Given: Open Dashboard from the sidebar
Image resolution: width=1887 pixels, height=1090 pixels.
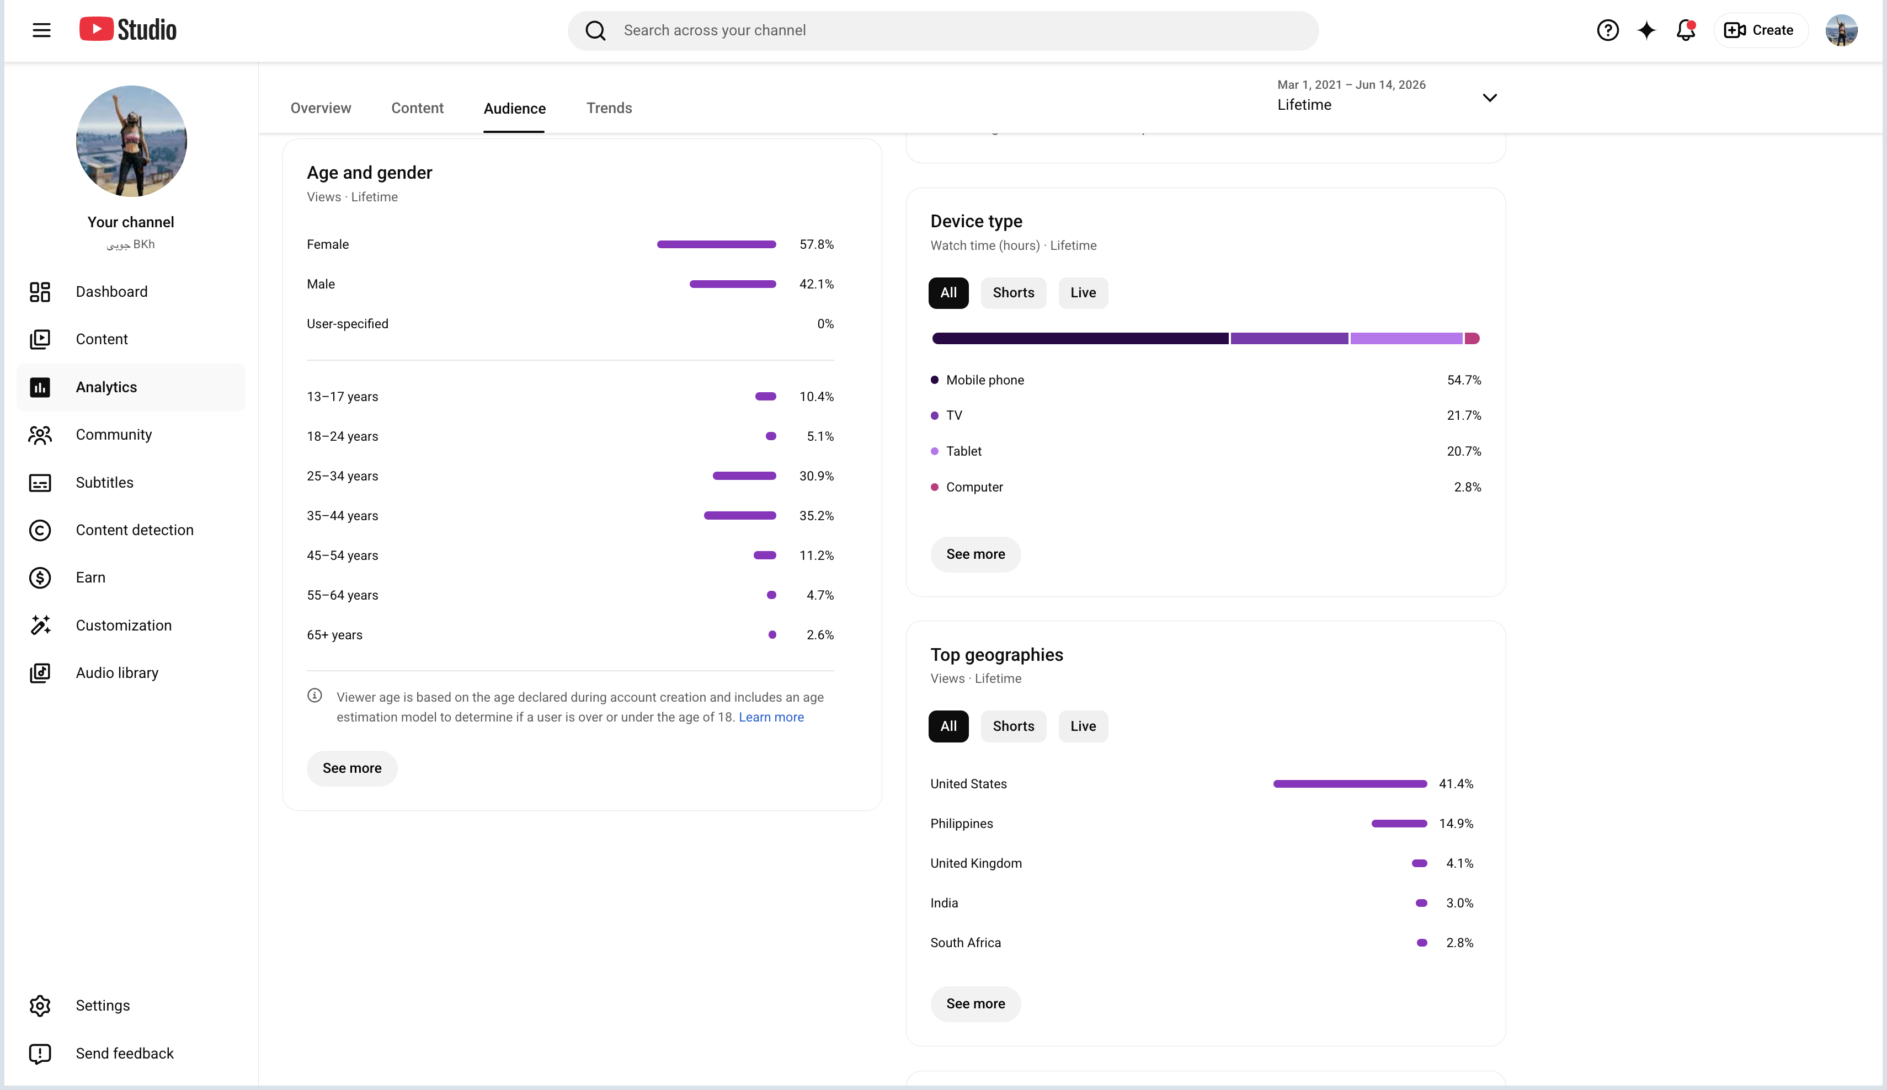Looking at the screenshot, I should click(131, 292).
